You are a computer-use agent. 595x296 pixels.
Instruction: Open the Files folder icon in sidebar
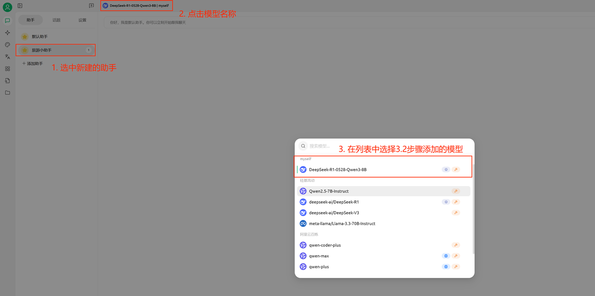[x=7, y=93]
